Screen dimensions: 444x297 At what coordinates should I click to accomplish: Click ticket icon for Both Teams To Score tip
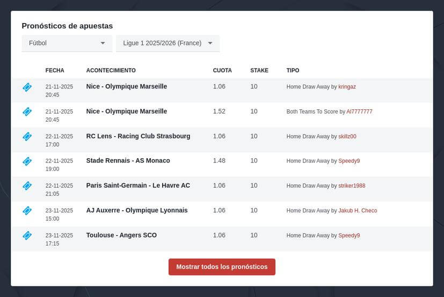(27, 112)
